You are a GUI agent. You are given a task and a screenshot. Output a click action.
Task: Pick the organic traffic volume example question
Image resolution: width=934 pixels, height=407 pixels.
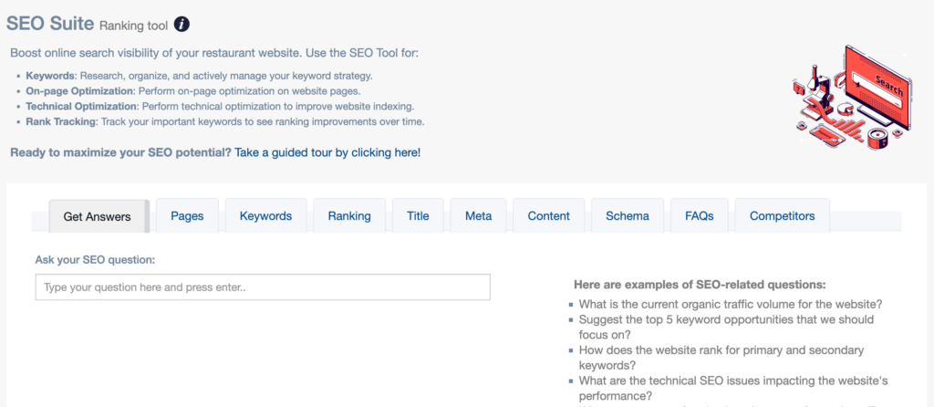coord(731,304)
